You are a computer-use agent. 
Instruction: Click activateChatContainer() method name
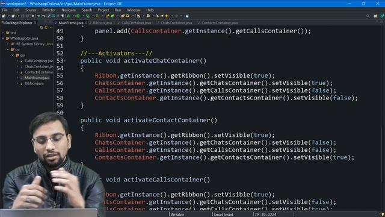[165, 61]
